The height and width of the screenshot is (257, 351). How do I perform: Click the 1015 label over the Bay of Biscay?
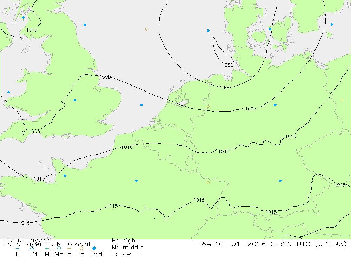coord(24,223)
